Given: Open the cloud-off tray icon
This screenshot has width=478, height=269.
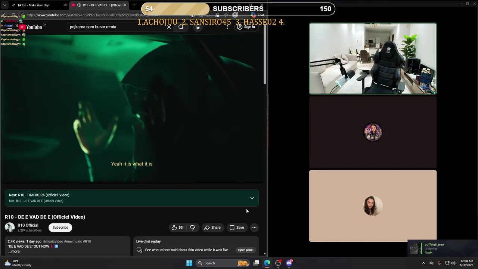Looking at the screenshot, I should click(x=431, y=263).
